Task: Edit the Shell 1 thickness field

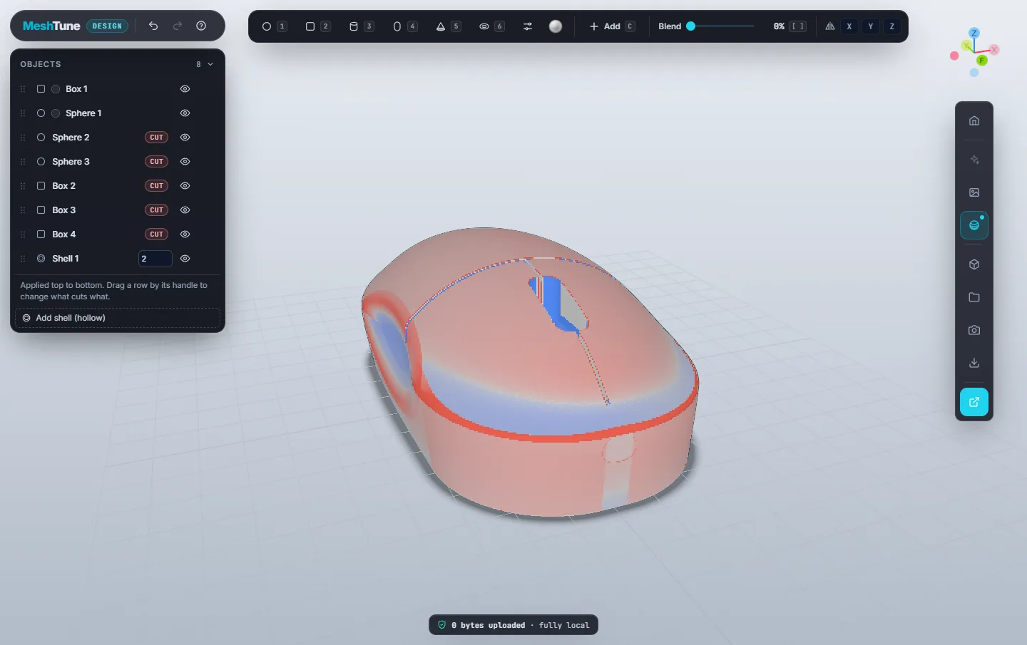Action: [x=155, y=259]
